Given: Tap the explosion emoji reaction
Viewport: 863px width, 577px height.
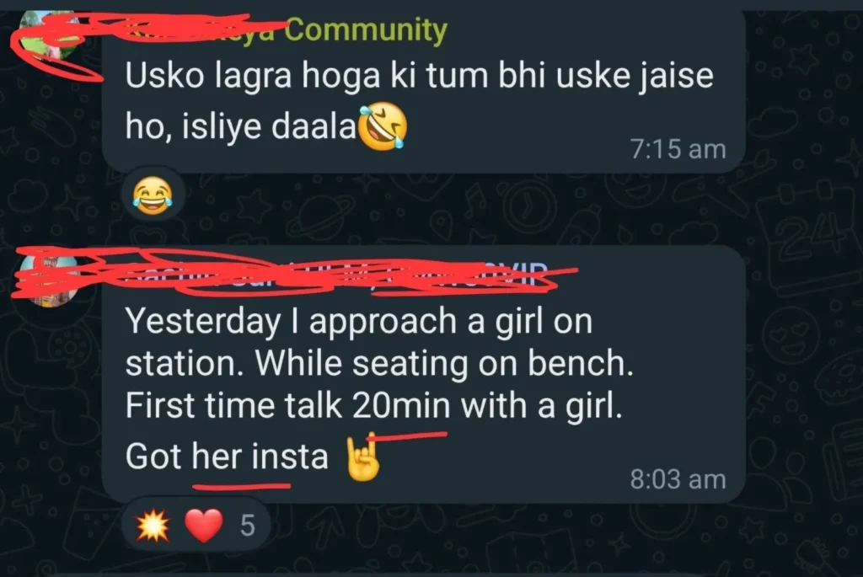Looking at the screenshot, I should pos(153,526).
